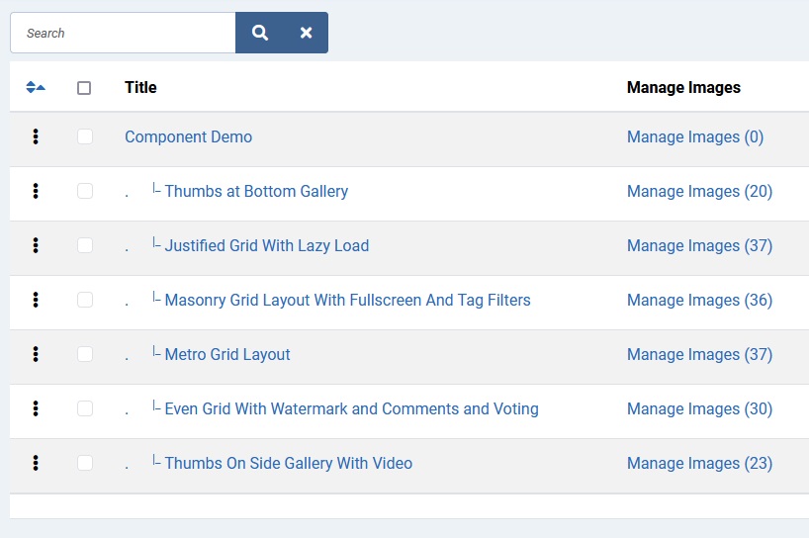
Task: Focus the Search input field
Action: tap(123, 33)
